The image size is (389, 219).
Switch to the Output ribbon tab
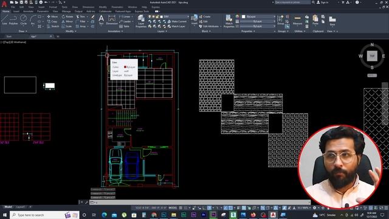coord(78,12)
